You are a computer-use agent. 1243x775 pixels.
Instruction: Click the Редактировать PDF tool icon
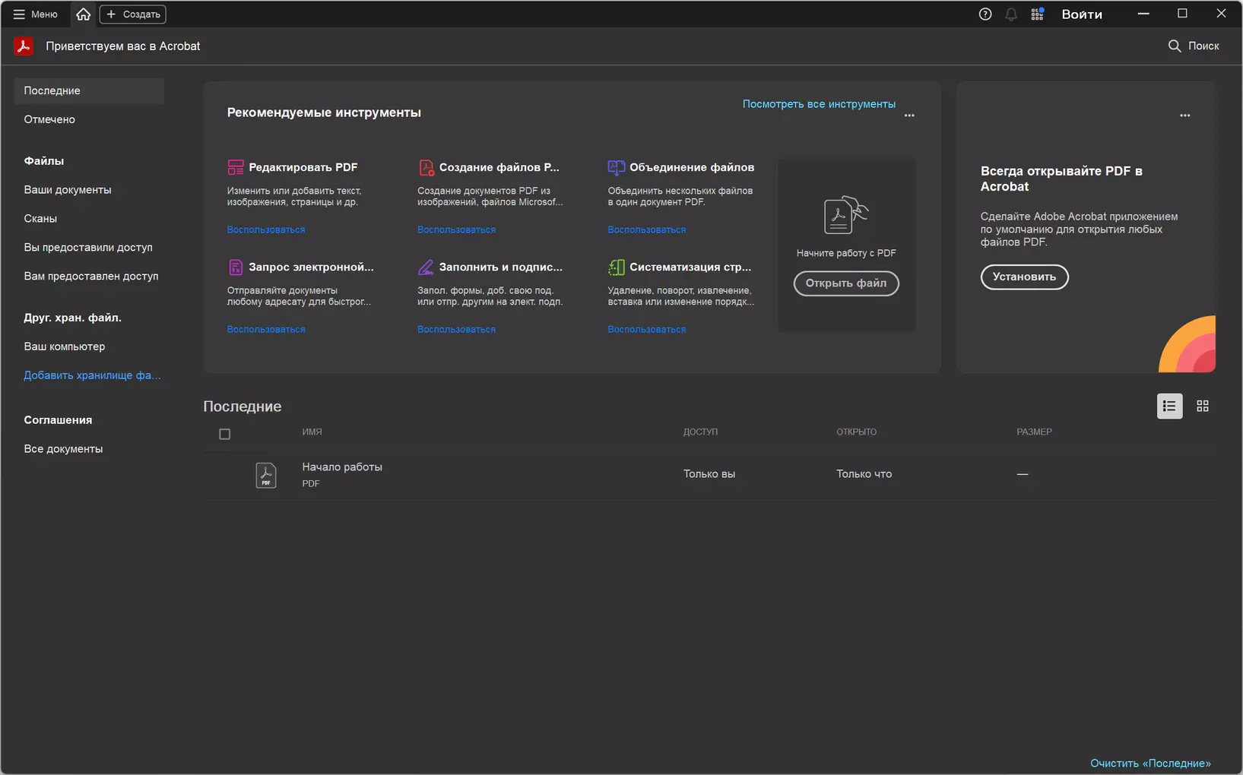coord(236,167)
